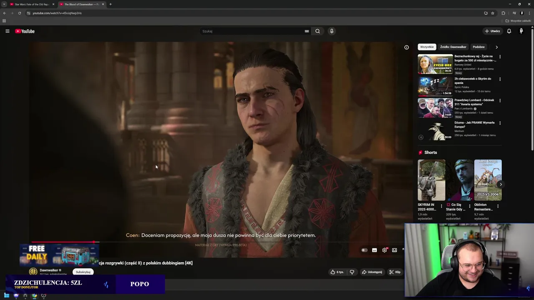Open the Windows Start menu
The image size is (534, 300).
(7, 295)
